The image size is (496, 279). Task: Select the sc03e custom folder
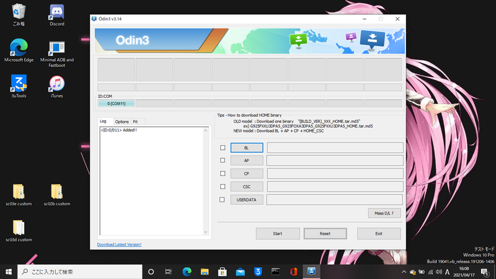19,195
